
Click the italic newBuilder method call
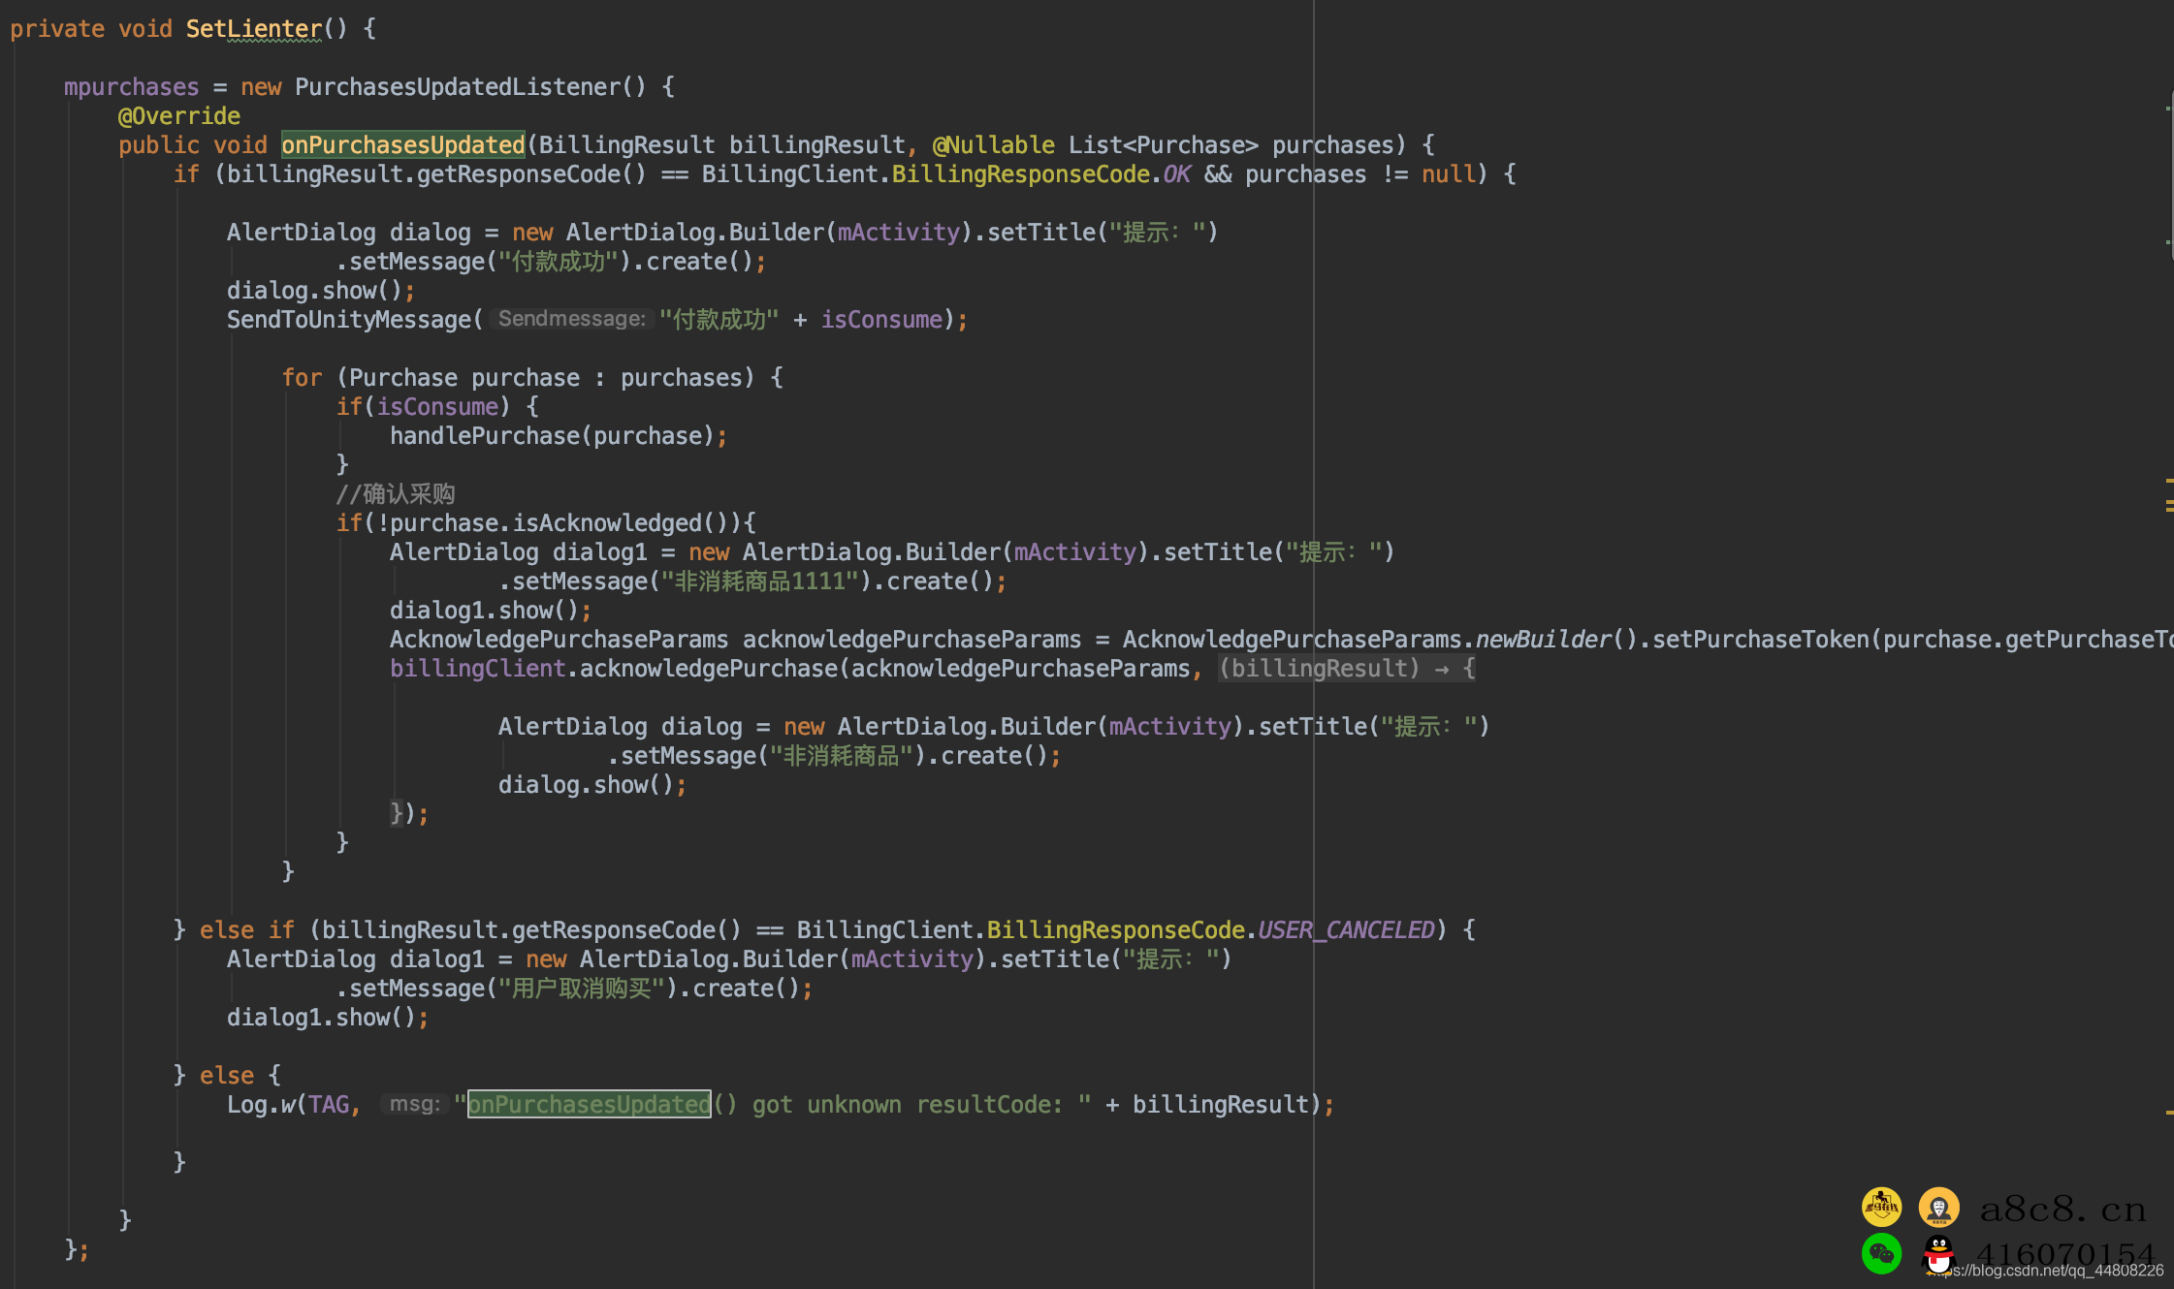[x=1543, y=640]
